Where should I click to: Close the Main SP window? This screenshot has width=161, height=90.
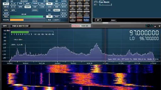click(x=159, y=26)
